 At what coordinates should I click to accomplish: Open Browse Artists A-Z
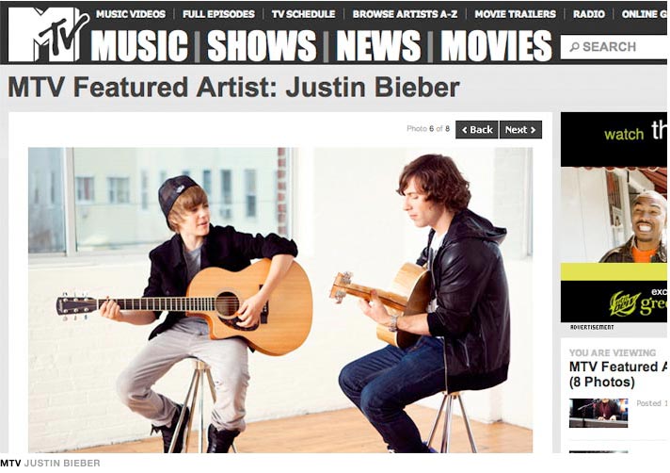point(405,14)
